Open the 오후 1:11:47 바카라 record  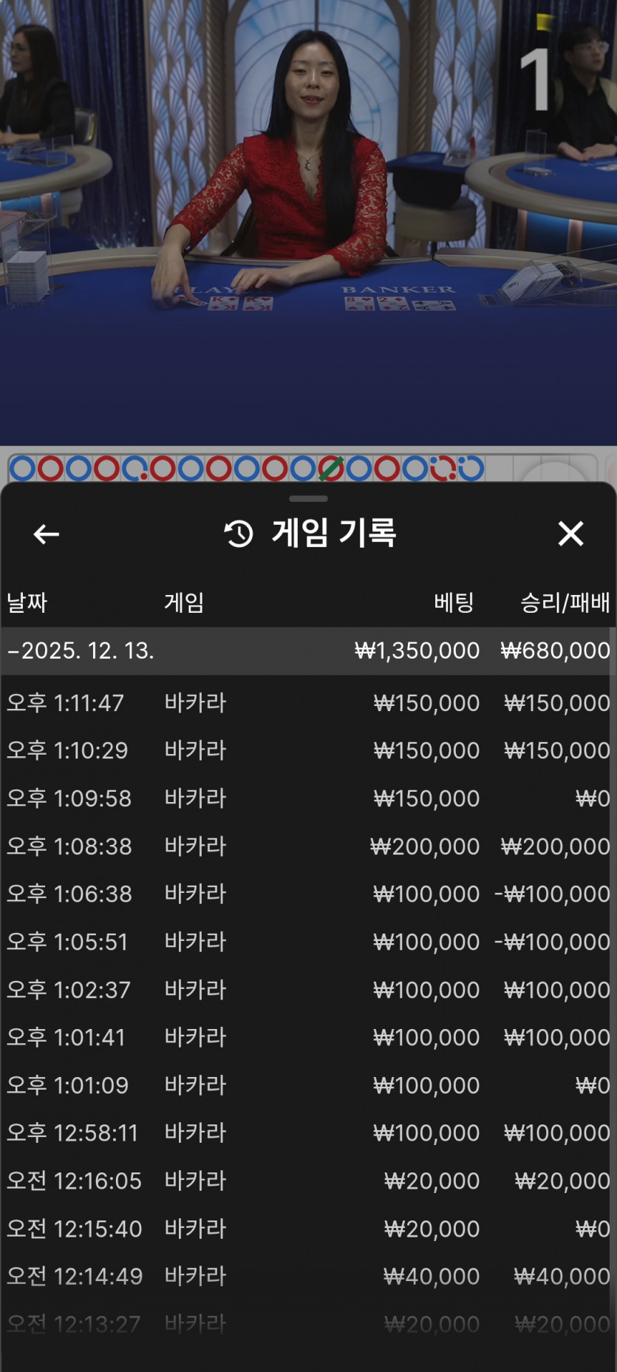pyautogui.click(x=308, y=702)
